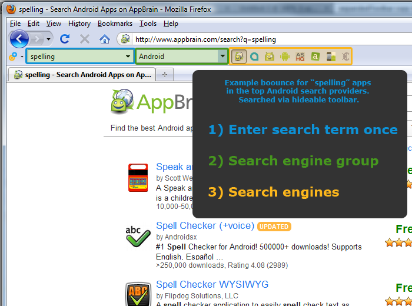The height and width of the screenshot is (306, 412).
Task: Search with the yellow robot face engine icon
Action: (x=270, y=56)
